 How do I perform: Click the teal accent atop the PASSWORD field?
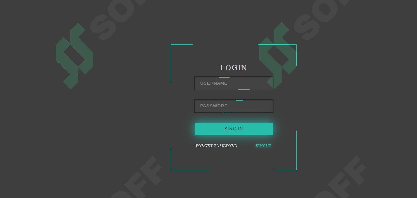coord(240,100)
